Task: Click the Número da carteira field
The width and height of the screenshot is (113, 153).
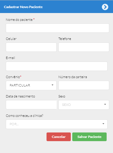Action: (x=84, y=85)
